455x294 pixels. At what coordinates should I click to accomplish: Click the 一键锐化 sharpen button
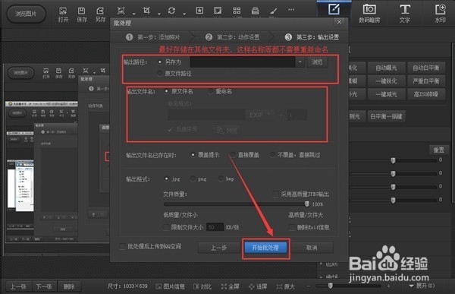click(x=386, y=81)
